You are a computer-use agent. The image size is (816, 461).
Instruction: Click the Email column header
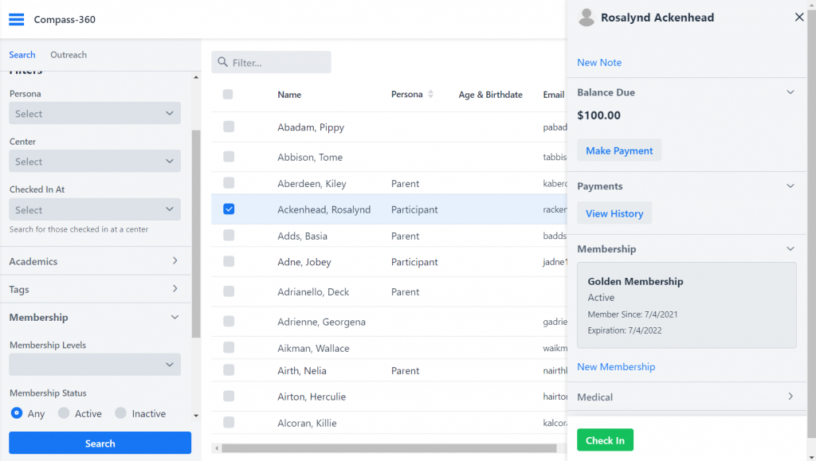pos(553,95)
